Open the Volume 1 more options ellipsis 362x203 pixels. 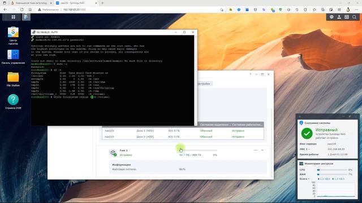[256, 151]
